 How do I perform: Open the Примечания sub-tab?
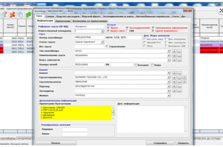63,21
